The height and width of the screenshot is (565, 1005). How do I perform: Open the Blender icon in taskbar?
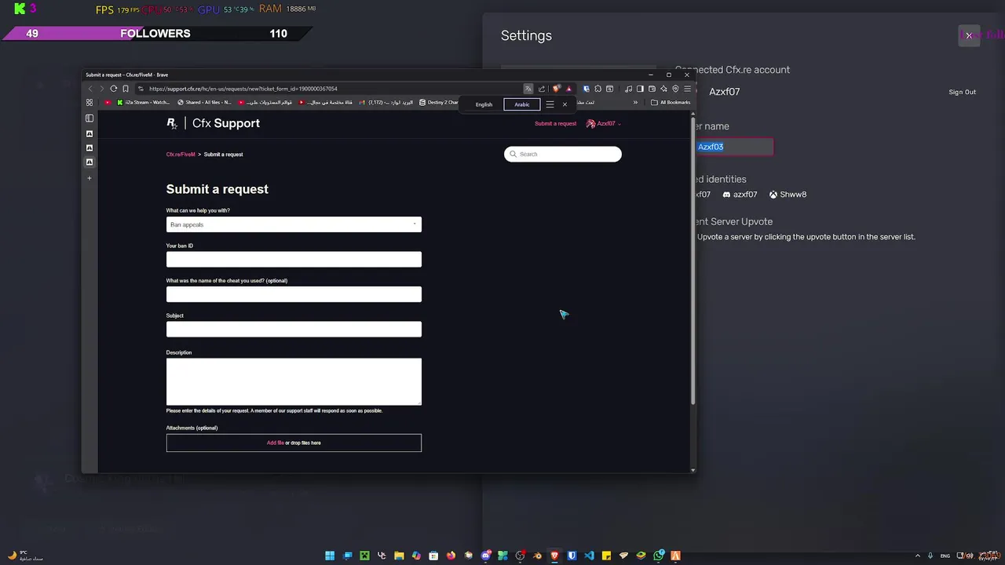pyautogui.click(x=537, y=556)
